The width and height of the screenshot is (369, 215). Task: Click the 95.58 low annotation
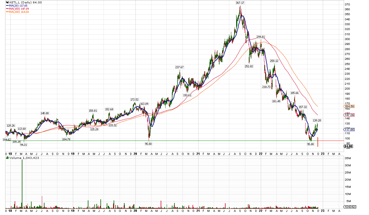pyautogui.click(x=148, y=144)
